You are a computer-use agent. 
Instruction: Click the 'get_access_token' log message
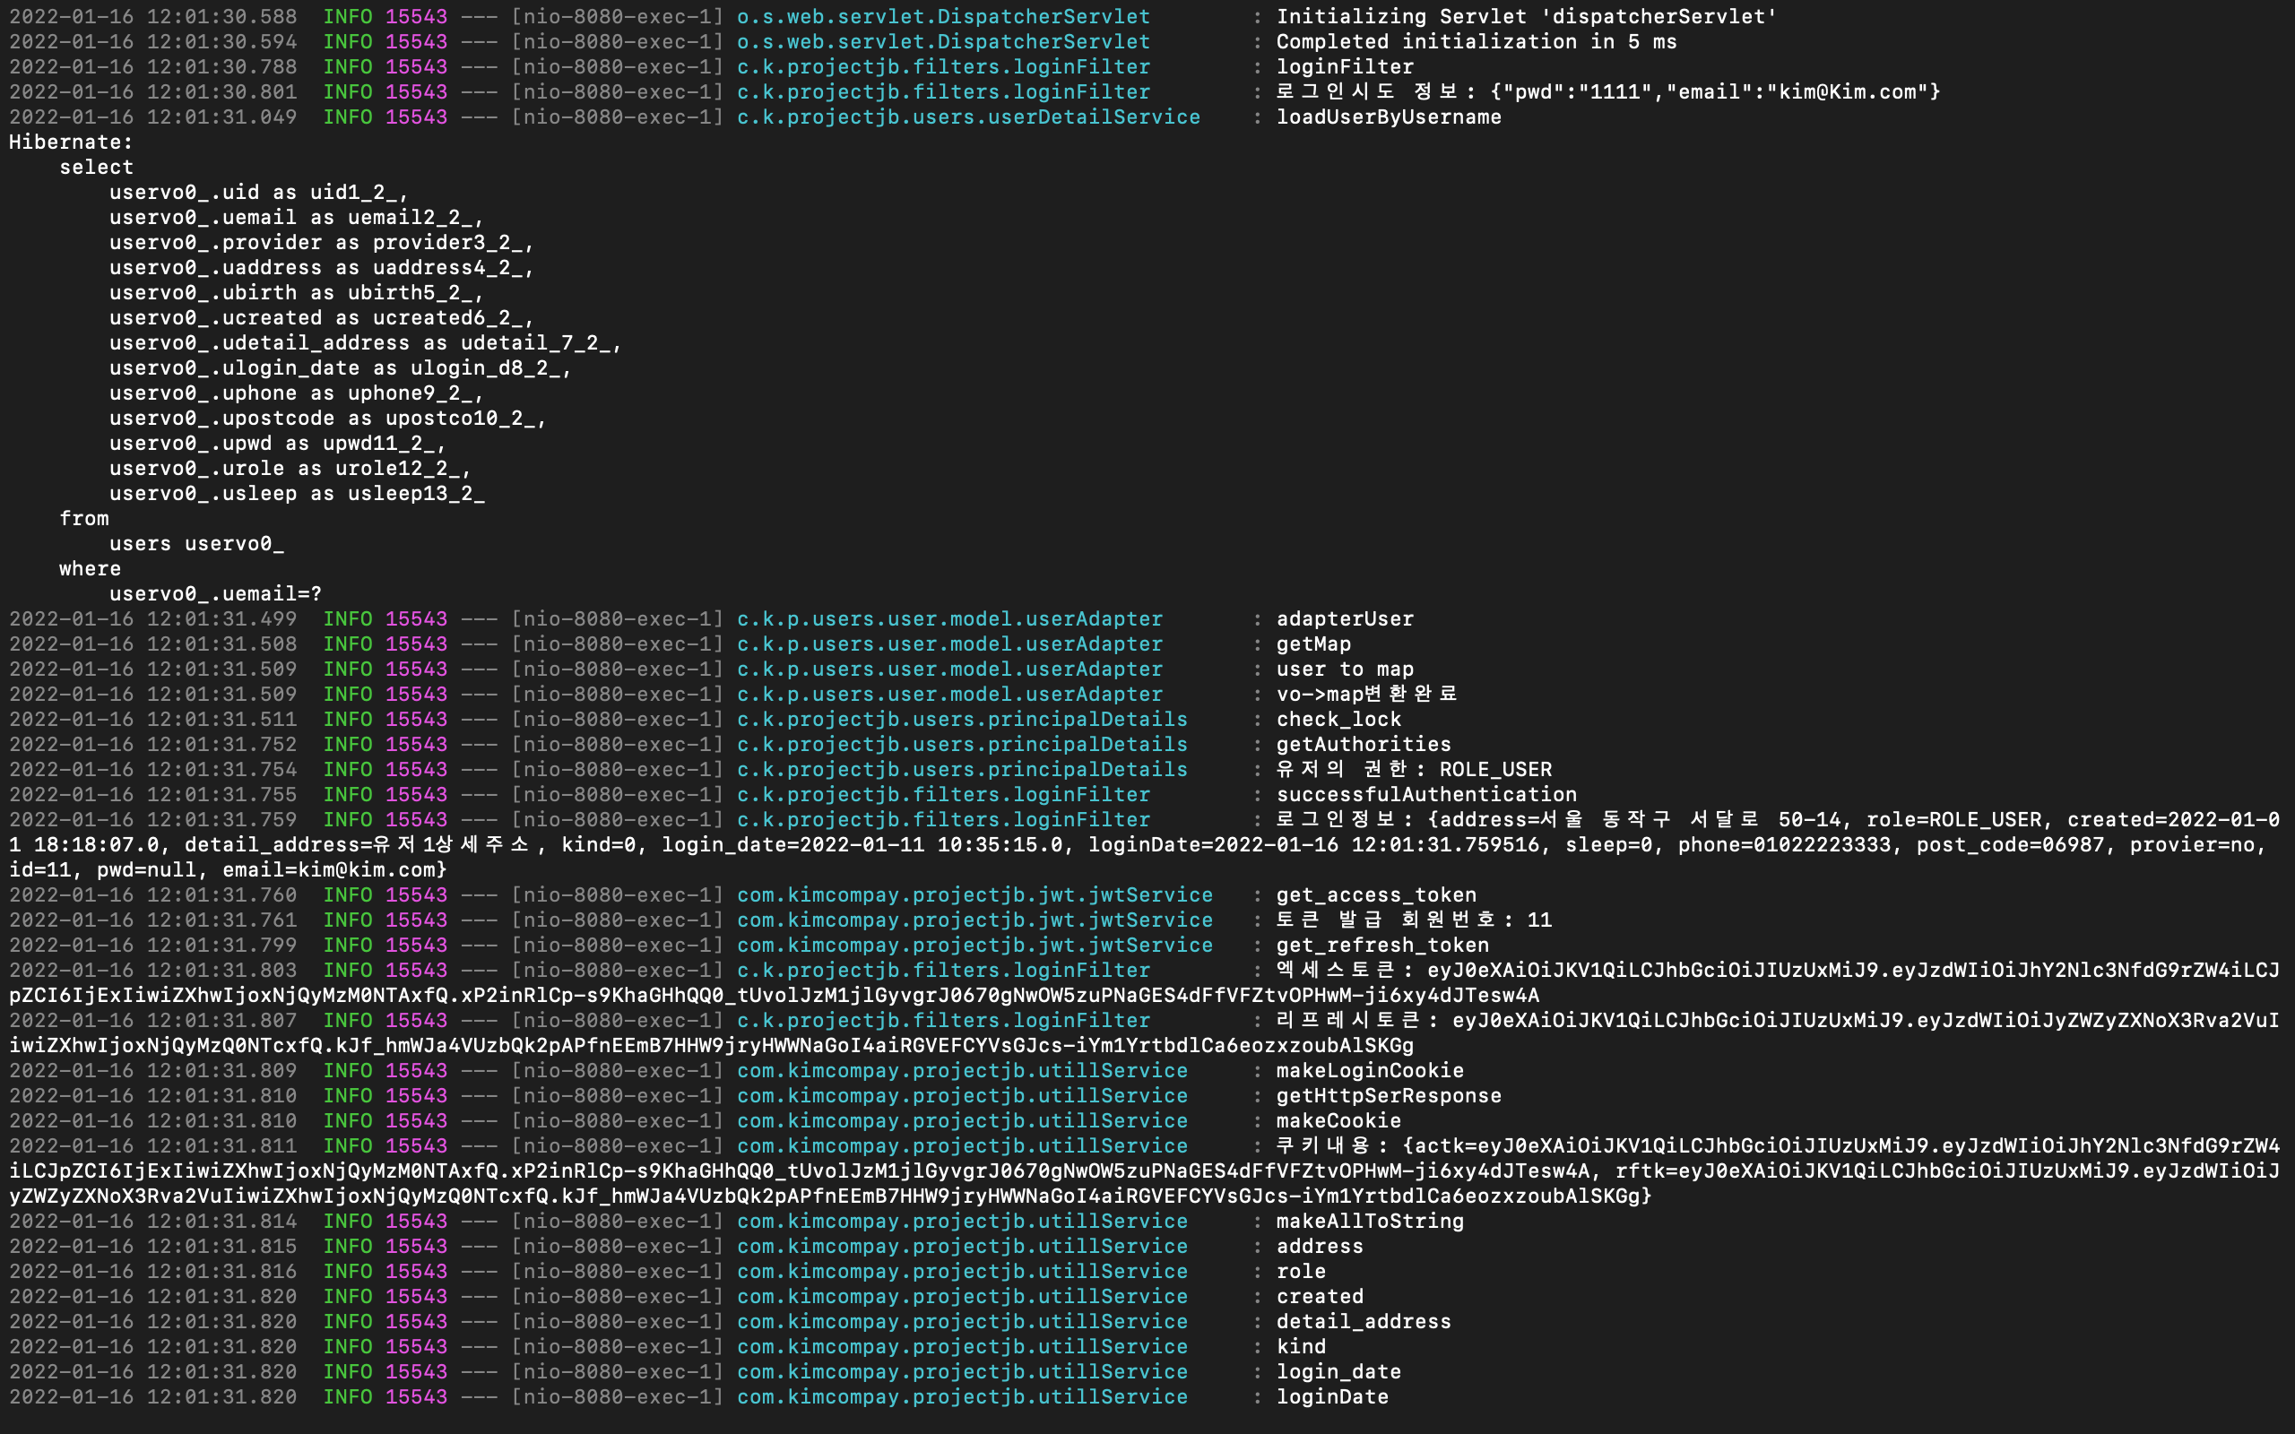1375,895
